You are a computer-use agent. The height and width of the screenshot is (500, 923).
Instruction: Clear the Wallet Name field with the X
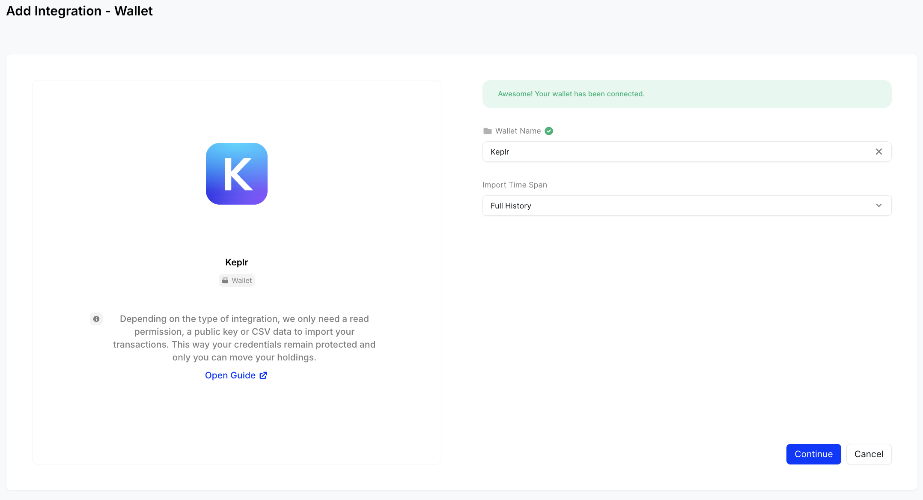tap(879, 152)
